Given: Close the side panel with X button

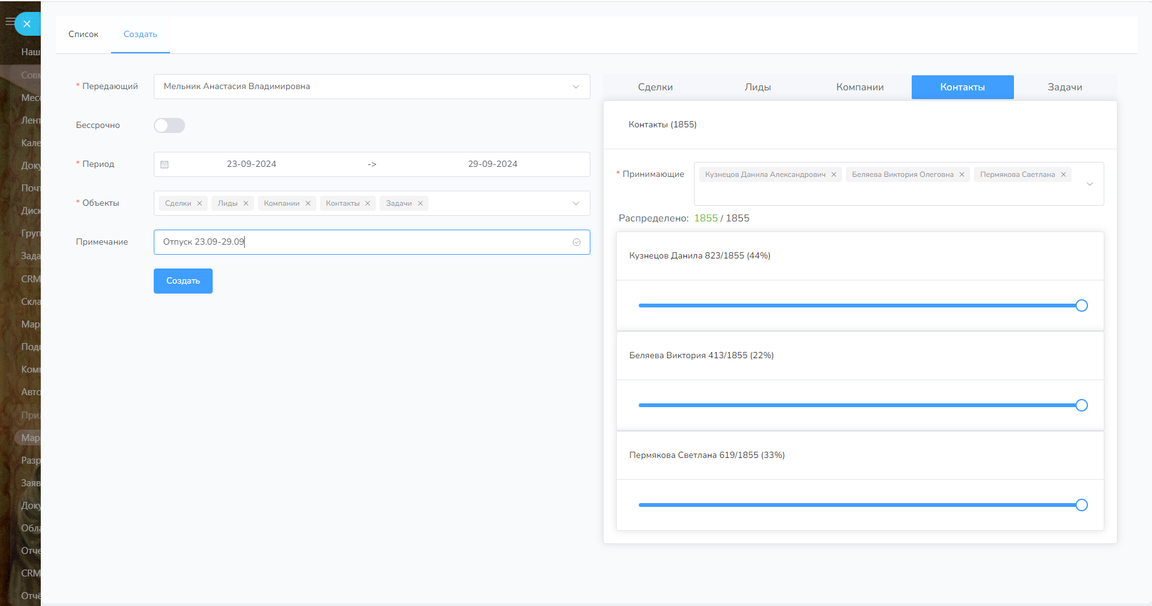Looking at the screenshot, I should click(27, 24).
